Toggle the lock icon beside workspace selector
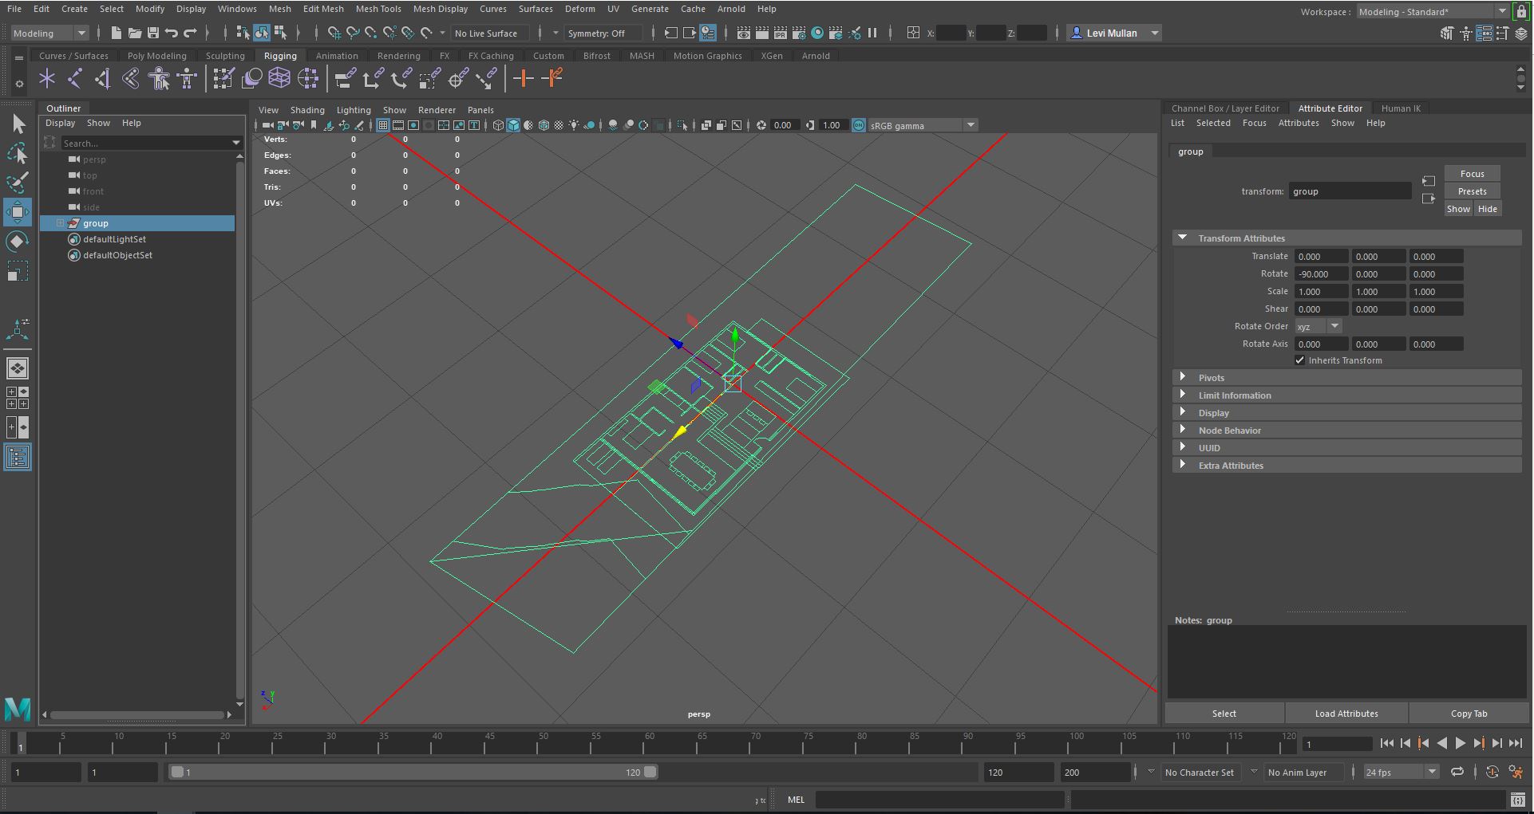 (x=1521, y=11)
